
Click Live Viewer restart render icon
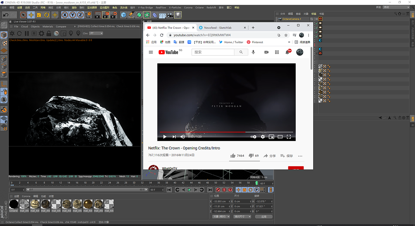19,33
